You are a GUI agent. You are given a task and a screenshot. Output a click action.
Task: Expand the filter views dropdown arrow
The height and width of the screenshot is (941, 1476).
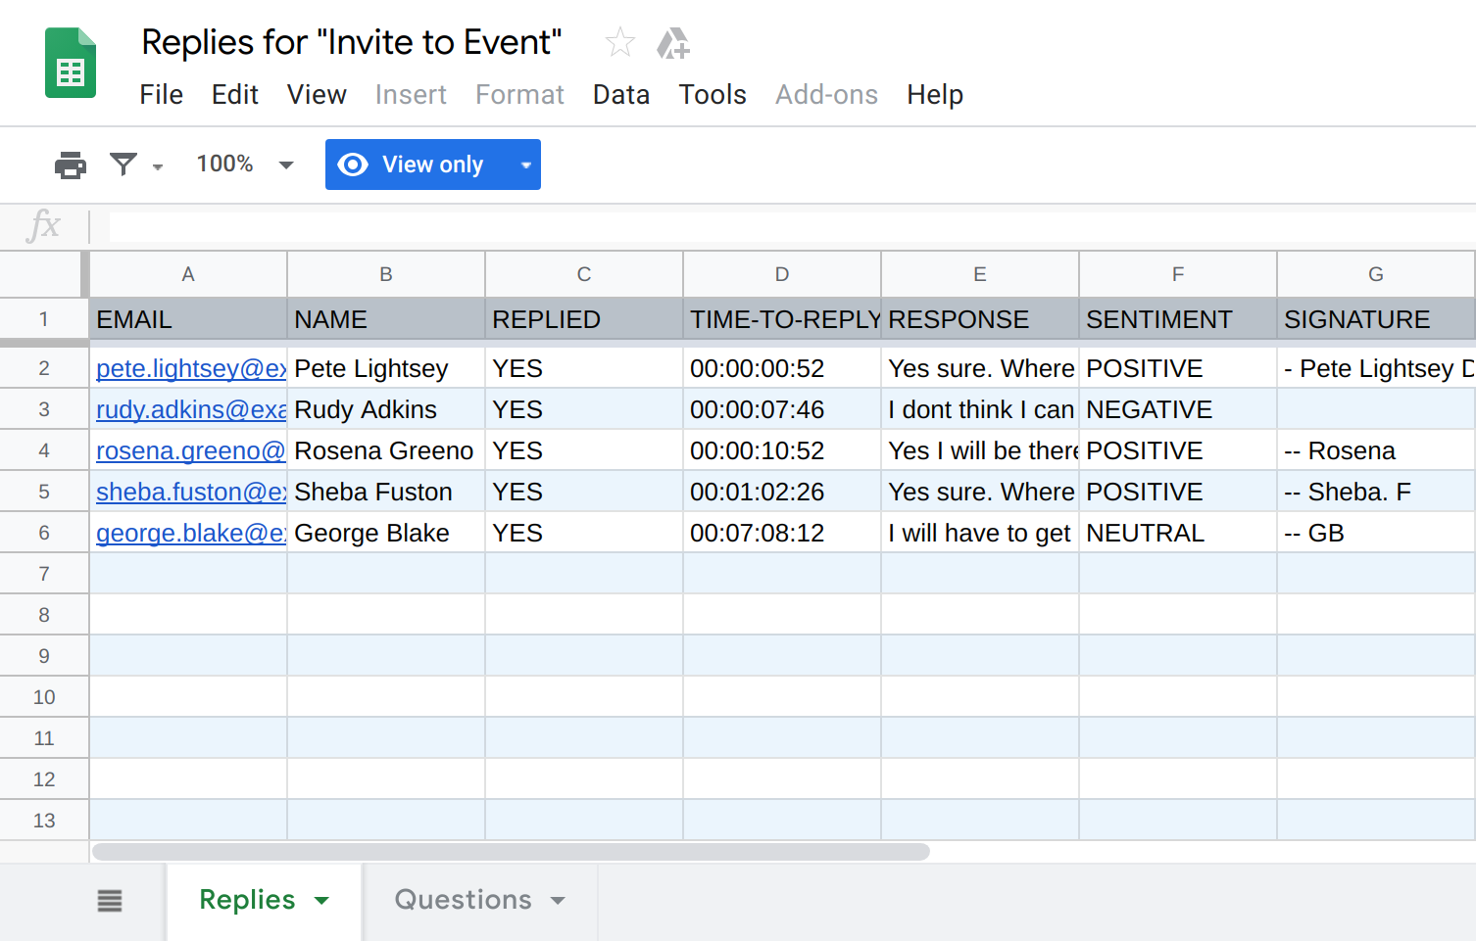pos(158,166)
